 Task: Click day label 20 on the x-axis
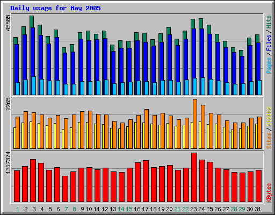(x=169, y=209)
